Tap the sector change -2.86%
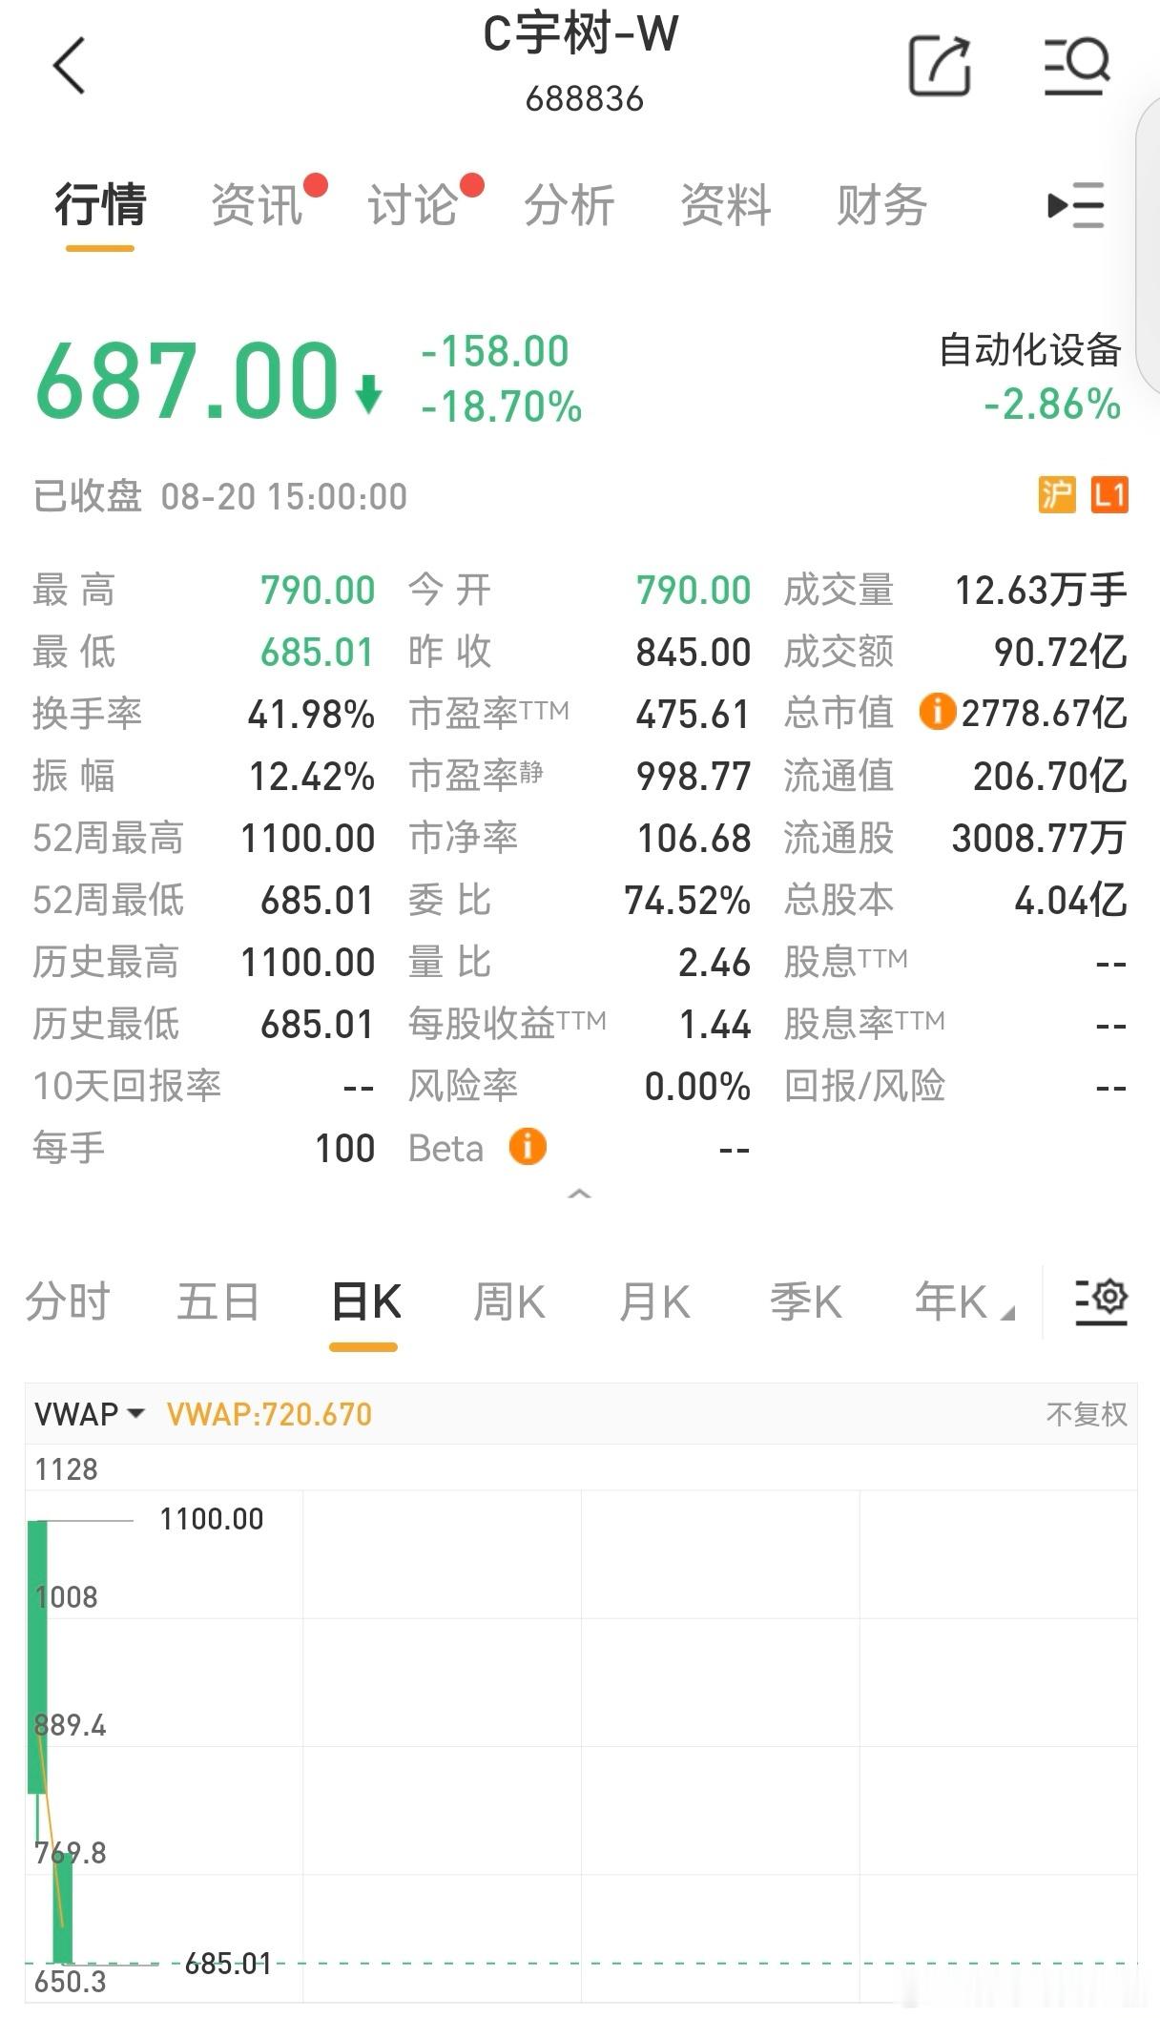 click(x=1052, y=405)
